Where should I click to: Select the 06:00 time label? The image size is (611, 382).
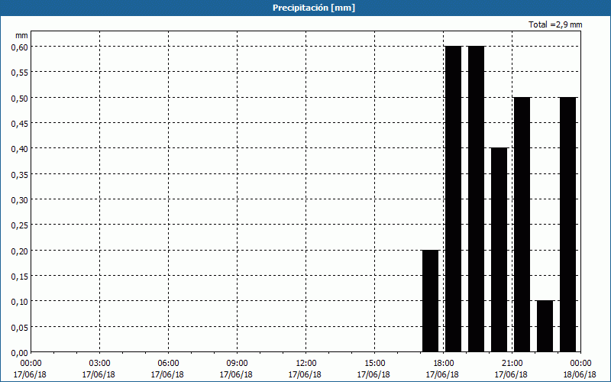tap(168, 364)
